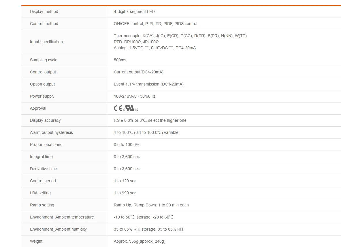Select the 500ms sampling cycle value
The width and height of the screenshot is (341, 247).
[120, 60]
